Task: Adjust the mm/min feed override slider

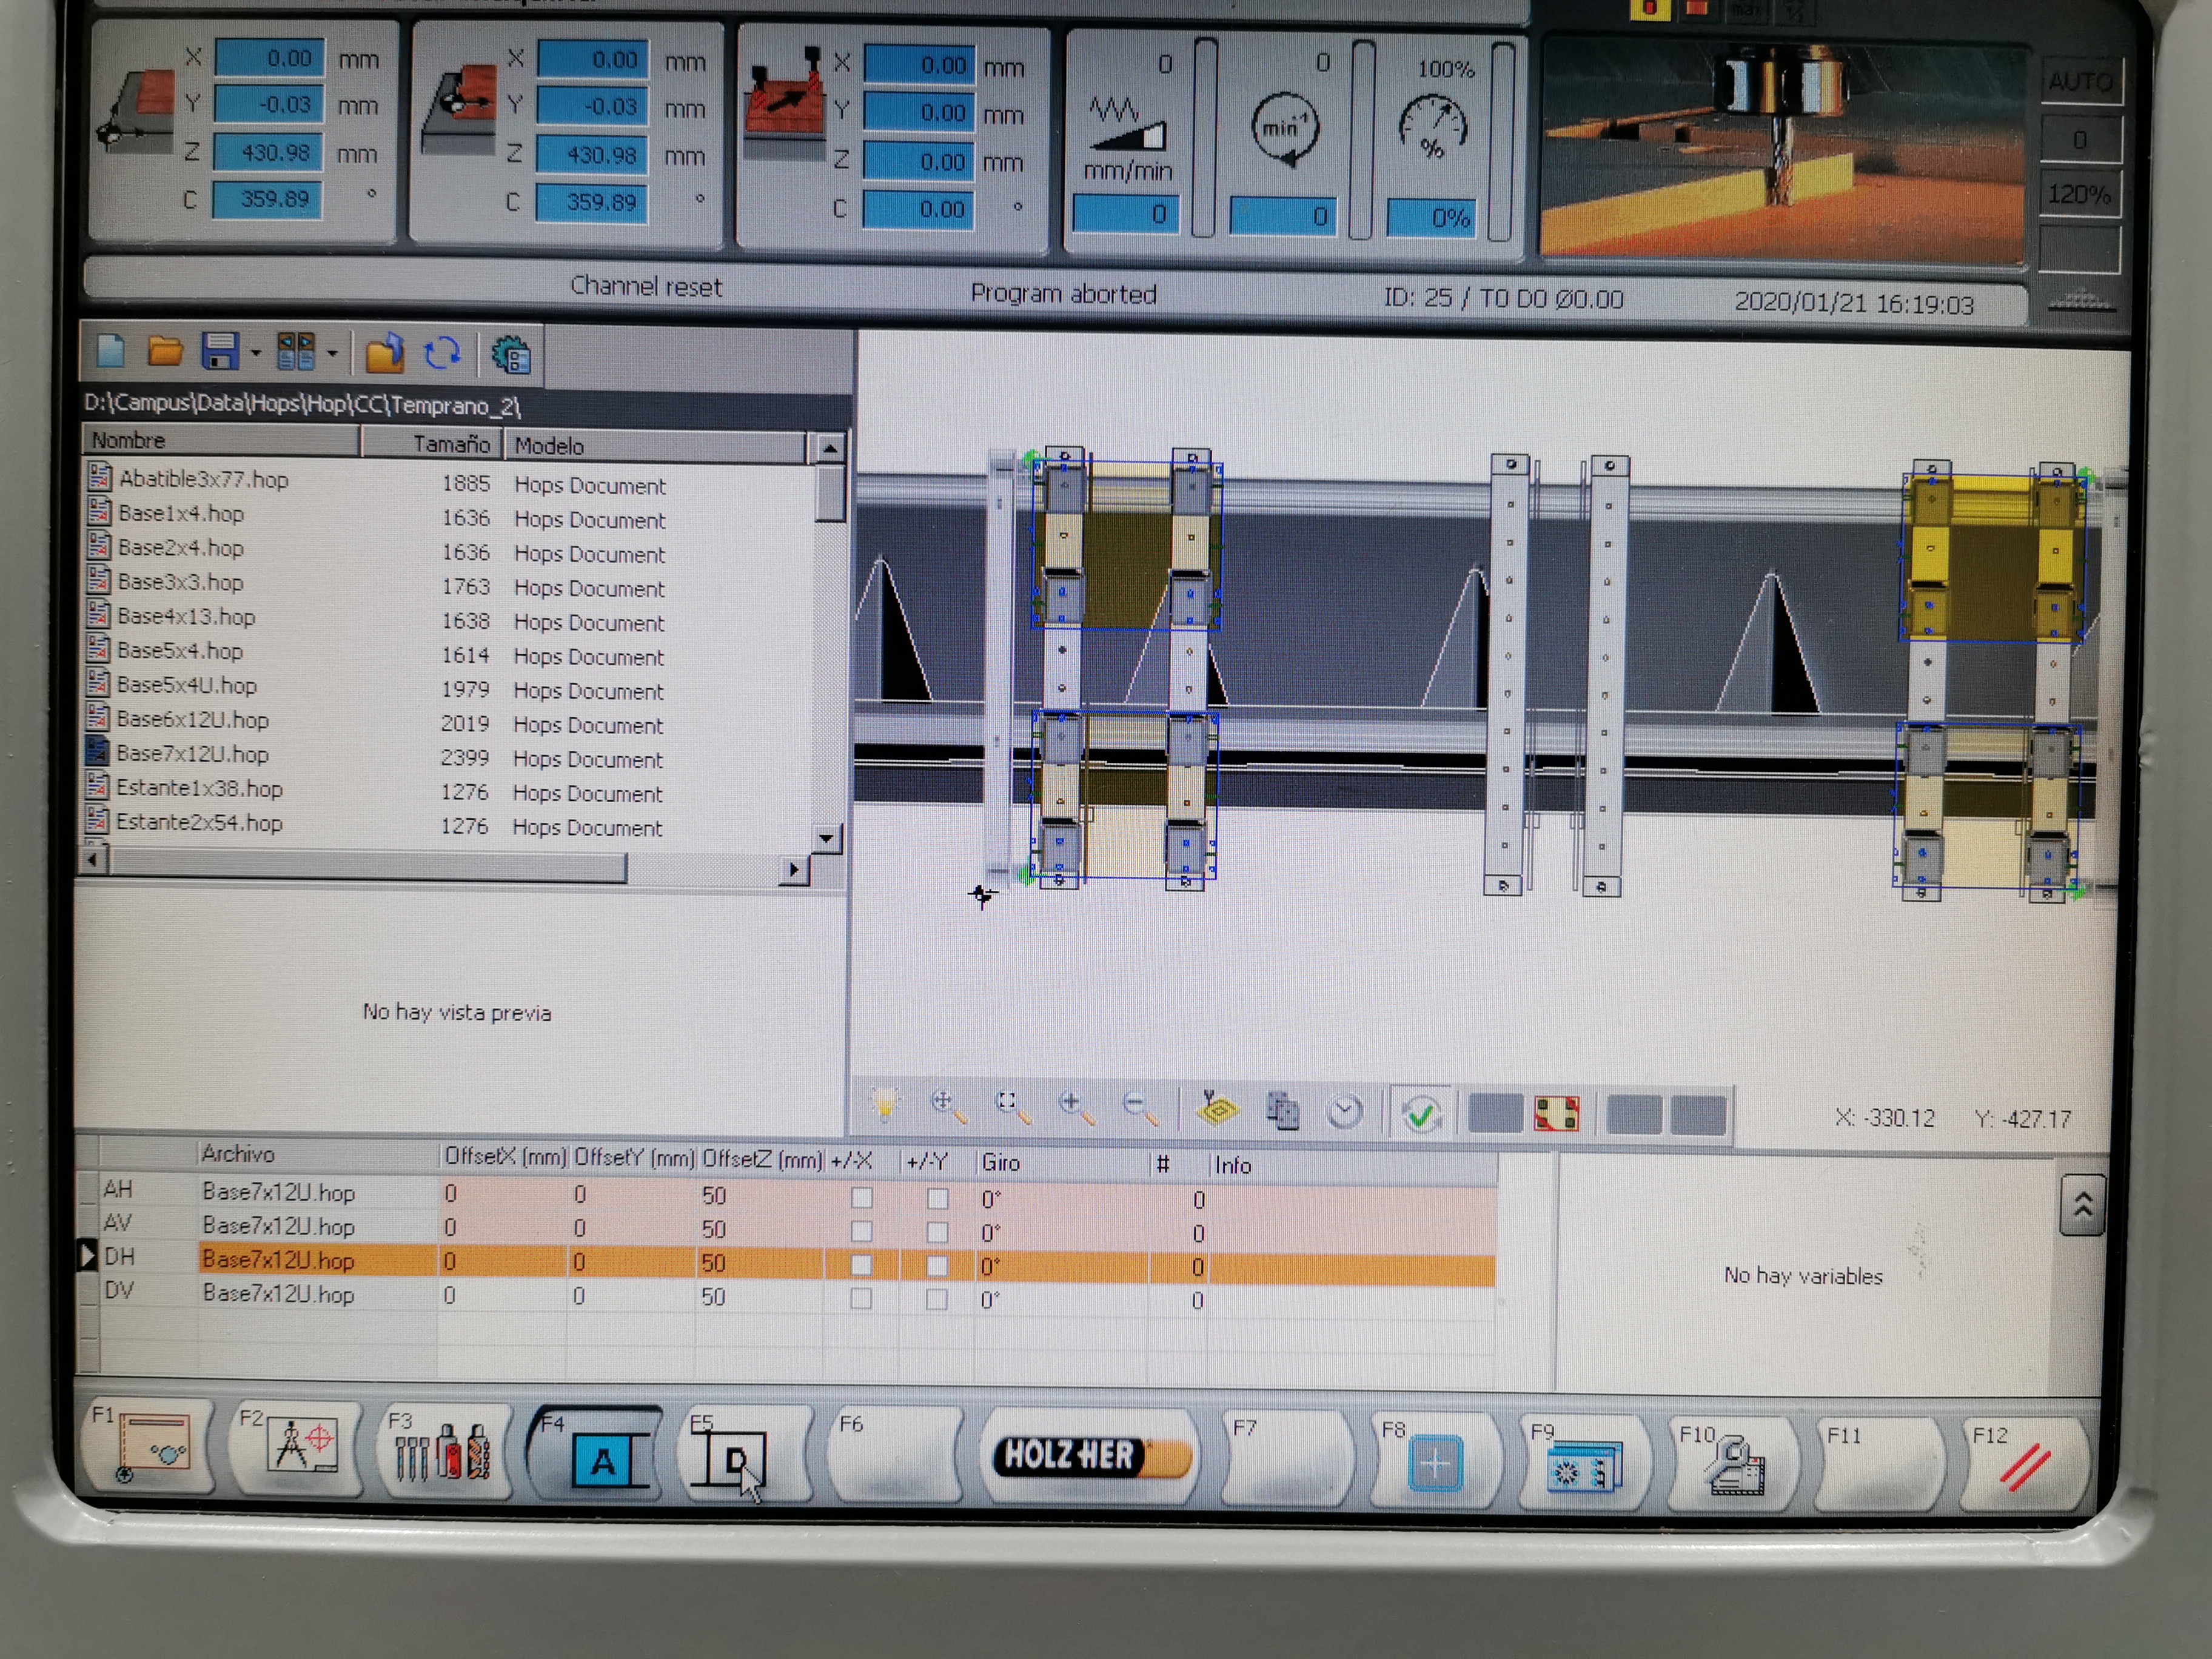Action: pos(1204,138)
